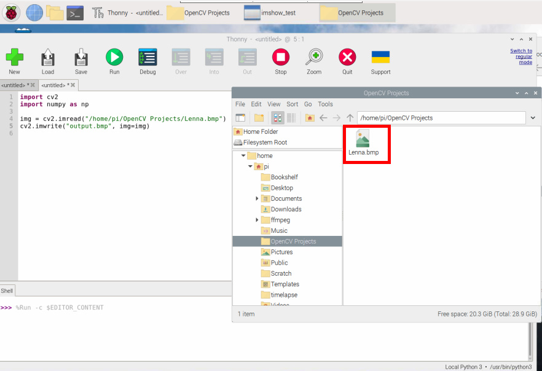Open the Go menu in file manager
The image size is (542, 371).
click(308, 104)
